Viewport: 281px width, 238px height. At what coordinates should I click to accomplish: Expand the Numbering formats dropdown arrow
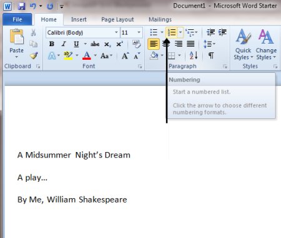pyautogui.click(x=180, y=32)
